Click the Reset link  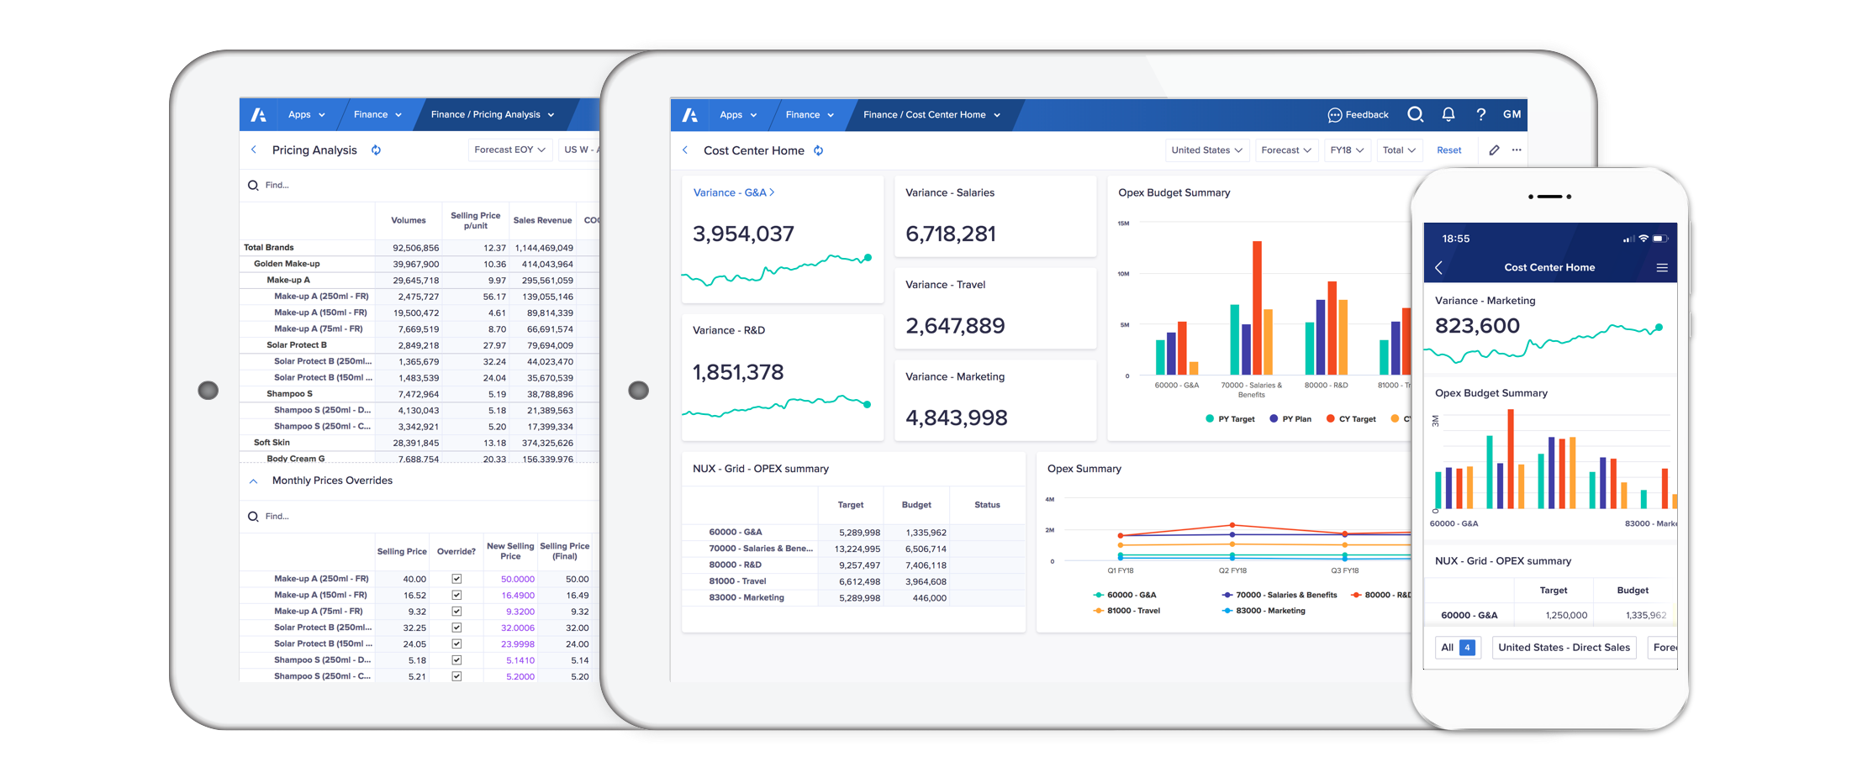pos(1448,150)
